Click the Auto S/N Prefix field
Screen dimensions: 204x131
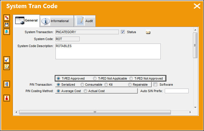pyautogui.click(x=177, y=91)
